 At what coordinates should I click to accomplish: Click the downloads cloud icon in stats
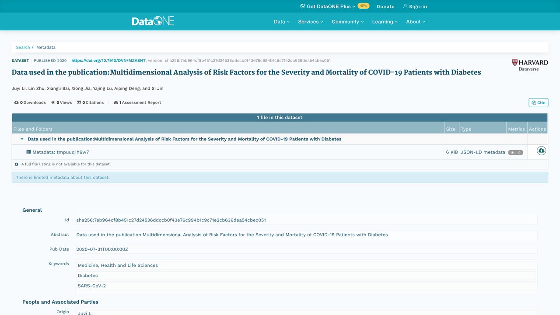[x=17, y=103]
